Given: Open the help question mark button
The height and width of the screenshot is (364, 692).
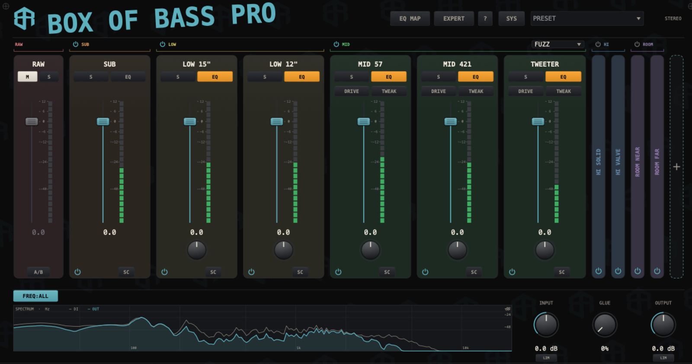Looking at the screenshot, I should 485,19.
